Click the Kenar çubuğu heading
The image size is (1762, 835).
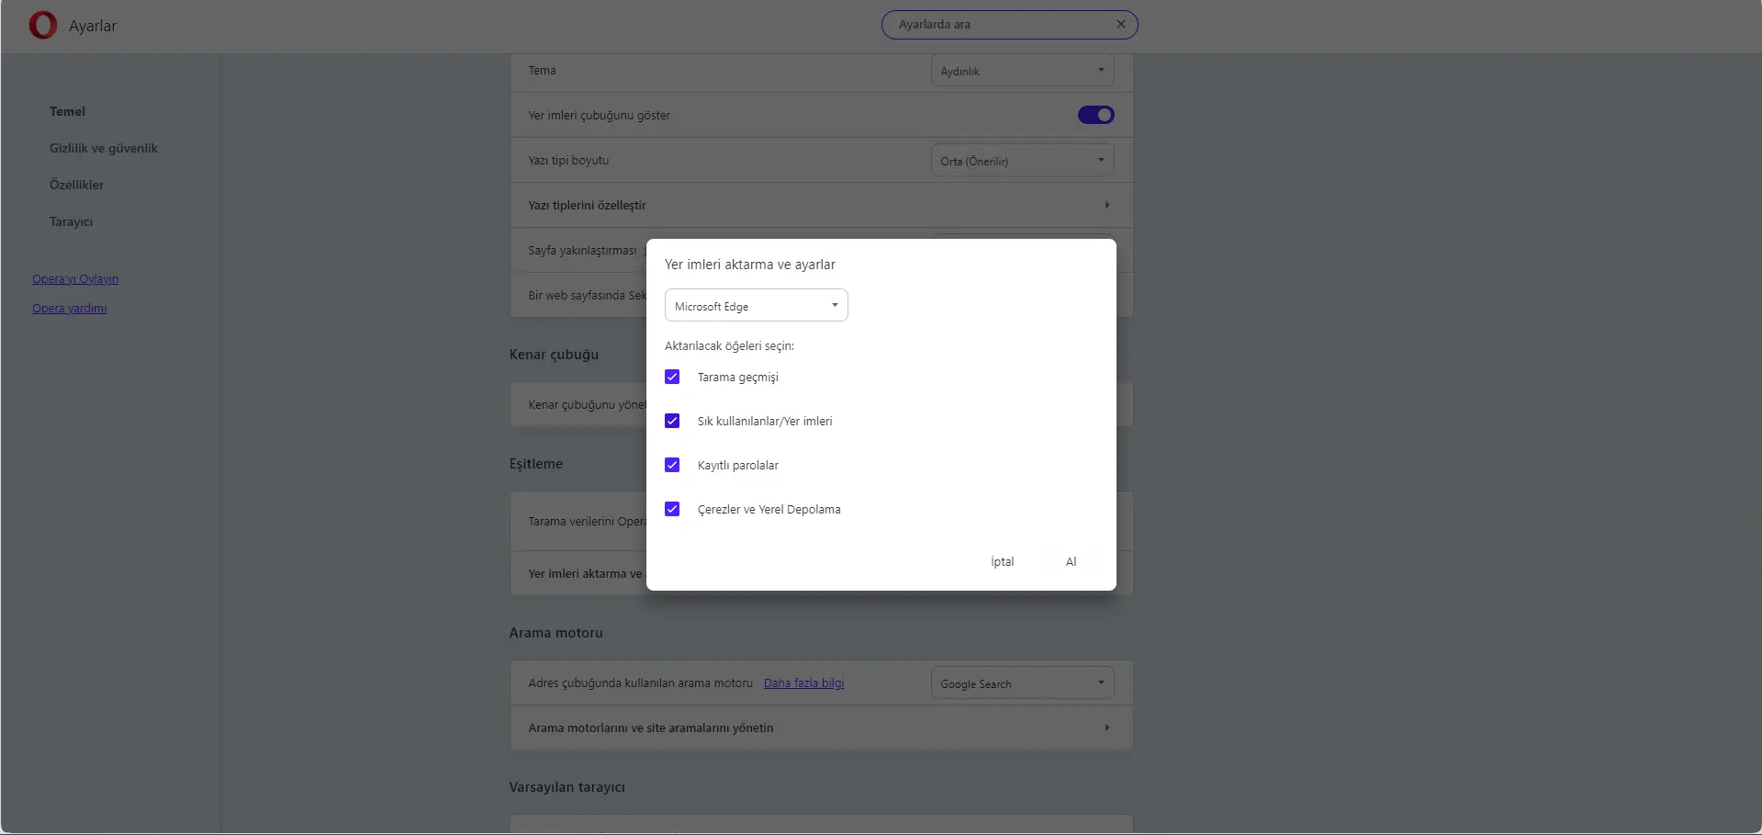554,355
